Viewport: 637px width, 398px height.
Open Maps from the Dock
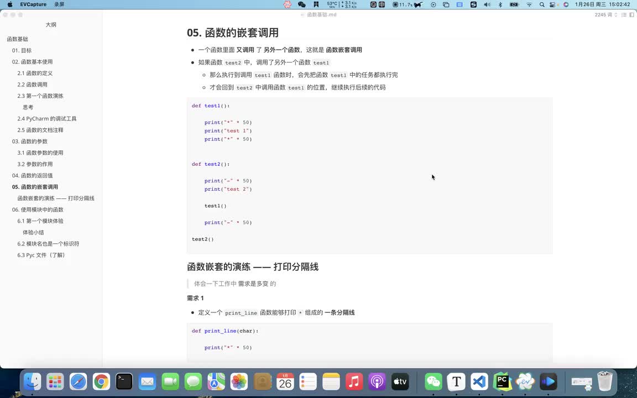216,382
